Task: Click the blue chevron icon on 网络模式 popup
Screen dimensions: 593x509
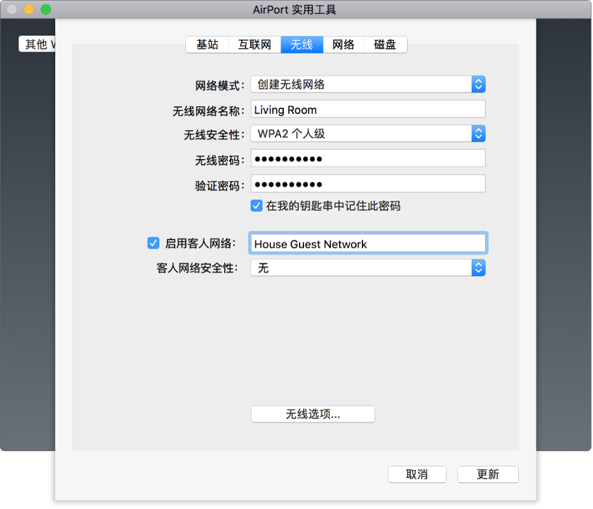Action: click(478, 84)
